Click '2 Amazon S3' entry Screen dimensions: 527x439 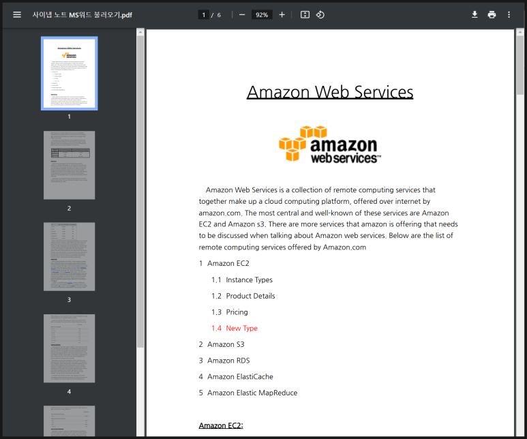[222, 344]
